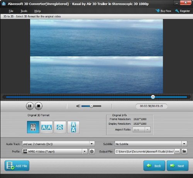Open the File menu
193x178 pixels.
click(x=11, y=11)
